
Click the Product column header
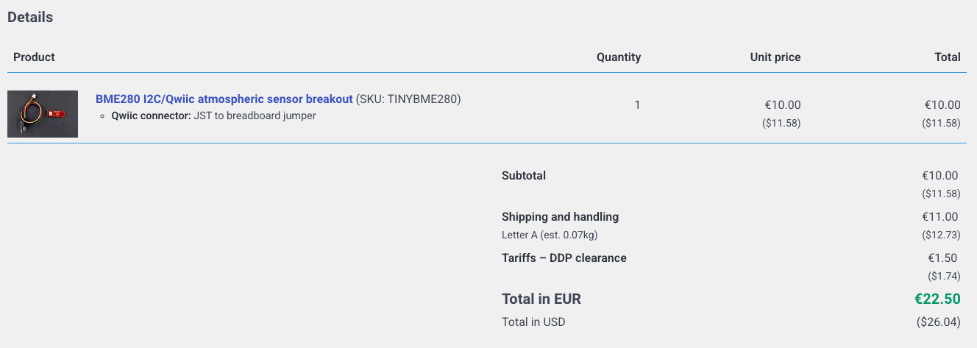pos(34,57)
